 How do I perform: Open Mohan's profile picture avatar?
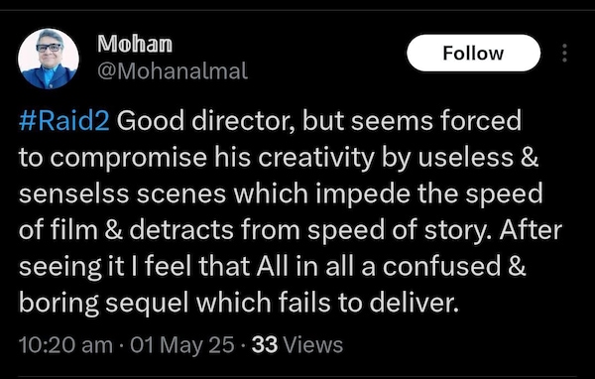coord(49,59)
